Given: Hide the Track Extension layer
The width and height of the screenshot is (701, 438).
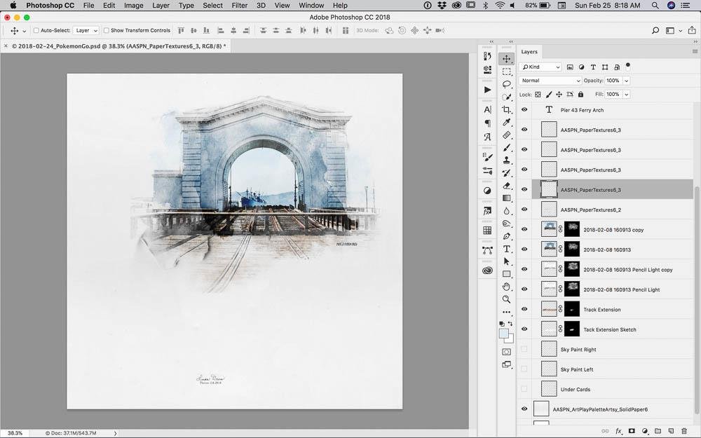Looking at the screenshot, I should point(524,309).
